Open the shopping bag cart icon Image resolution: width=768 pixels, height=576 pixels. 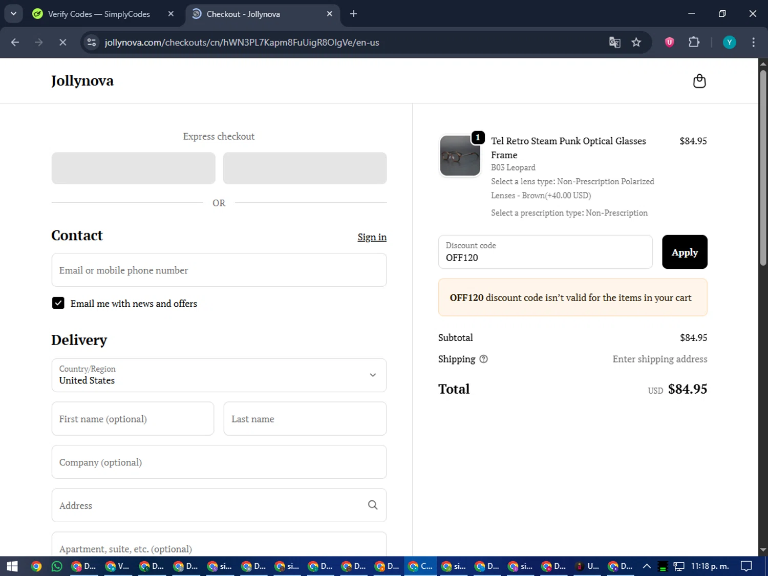pyautogui.click(x=699, y=81)
